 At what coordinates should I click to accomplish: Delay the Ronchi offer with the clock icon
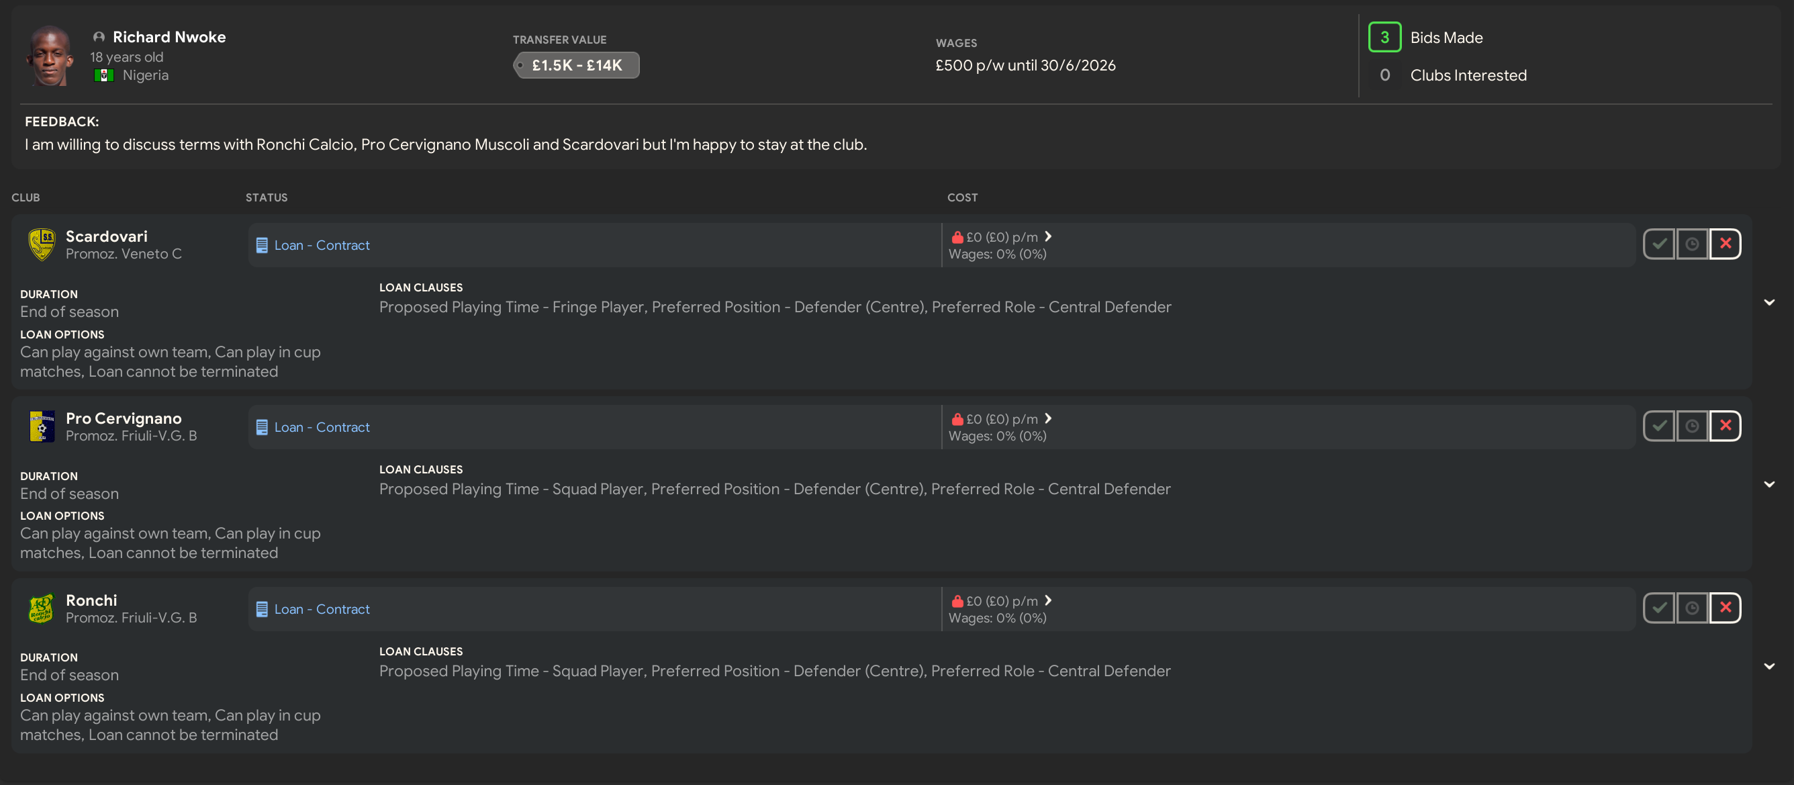[1692, 608]
